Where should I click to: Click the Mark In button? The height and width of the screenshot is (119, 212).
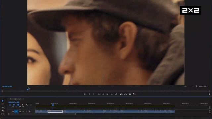(89, 94)
